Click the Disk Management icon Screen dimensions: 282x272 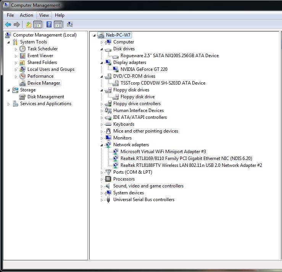(23, 97)
